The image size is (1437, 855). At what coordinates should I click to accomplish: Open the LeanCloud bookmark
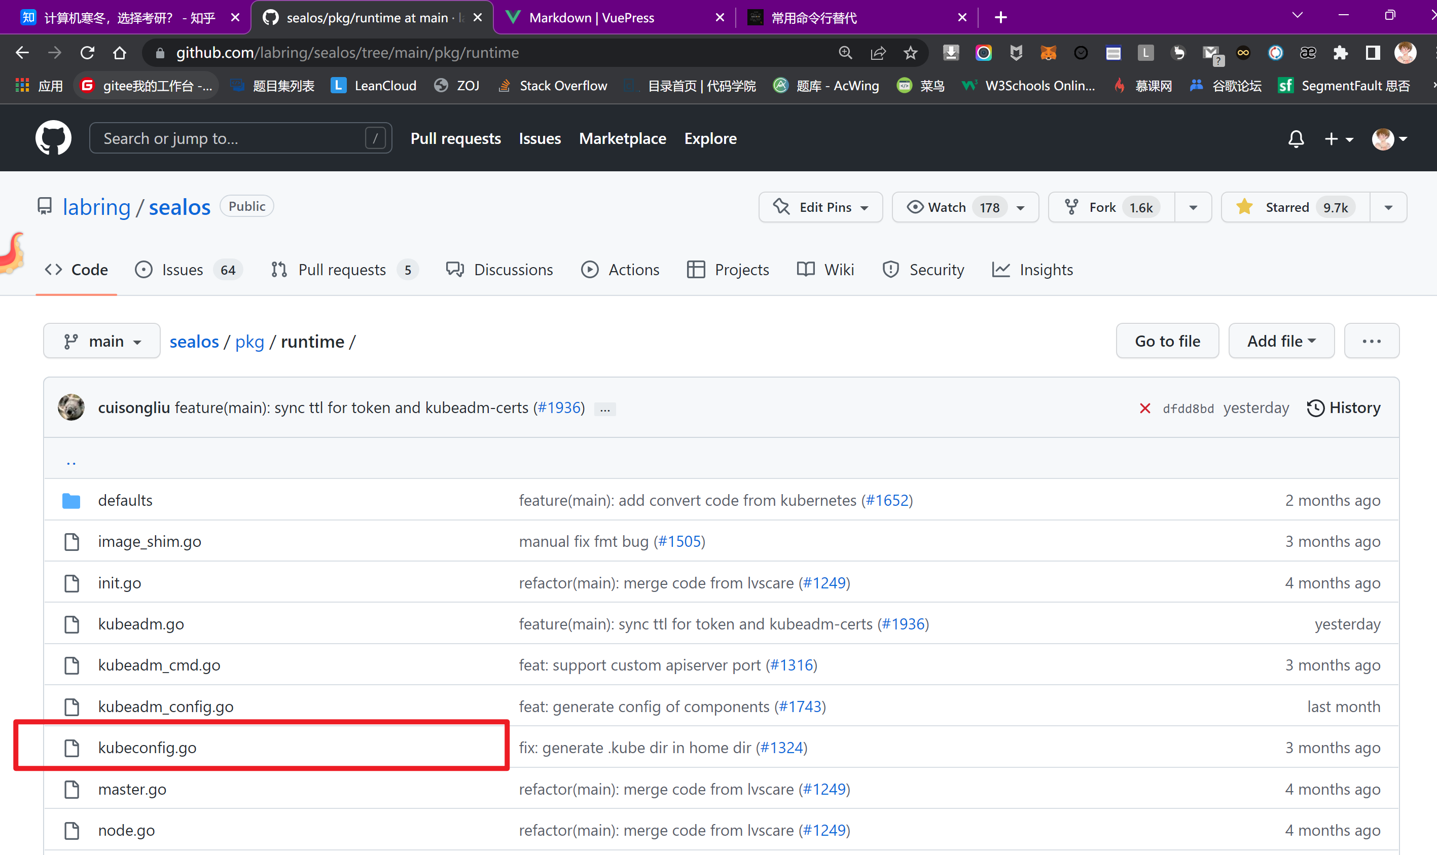pos(374,86)
